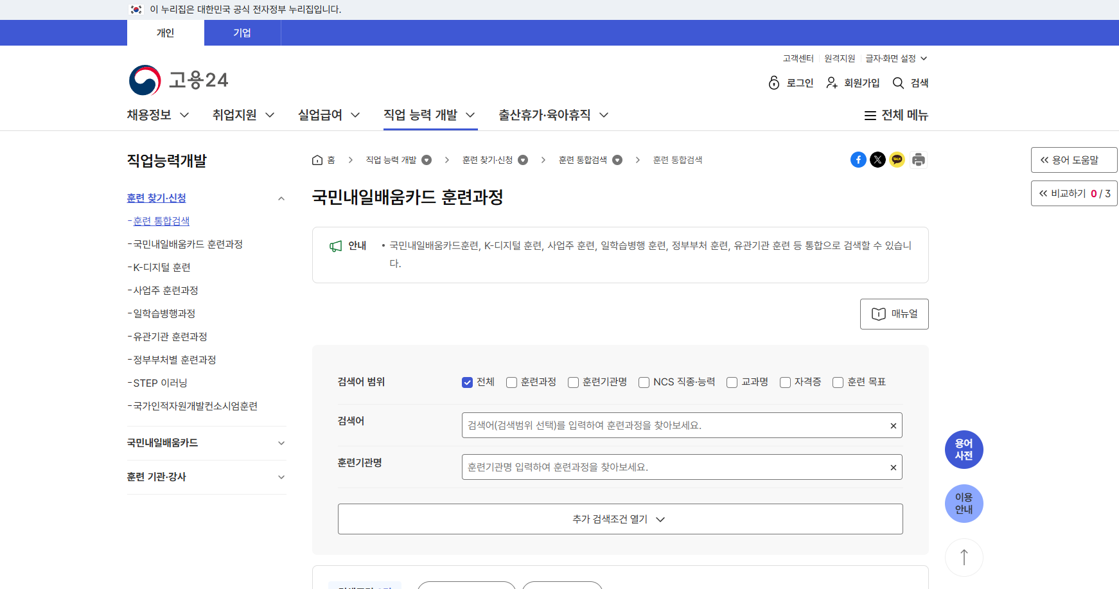Click the printer icon to print

tap(919, 160)
